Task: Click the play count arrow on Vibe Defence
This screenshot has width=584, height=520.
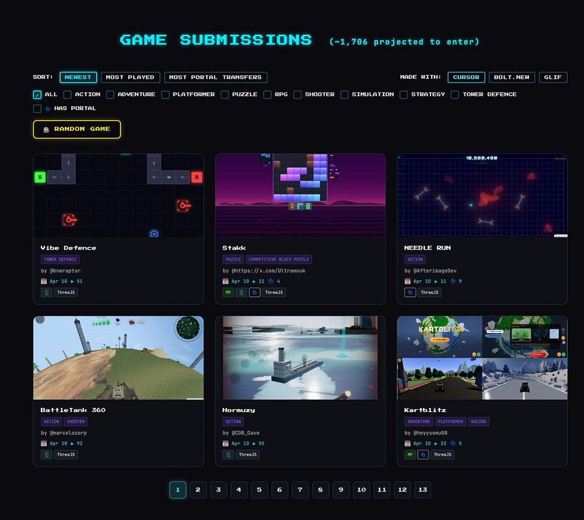Action: (72, 281)
